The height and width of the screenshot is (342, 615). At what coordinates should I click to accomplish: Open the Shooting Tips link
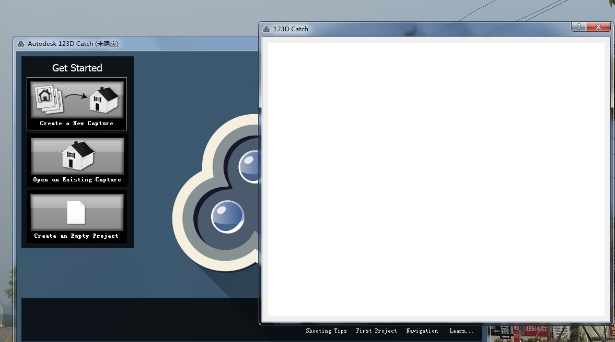point(326,331)
